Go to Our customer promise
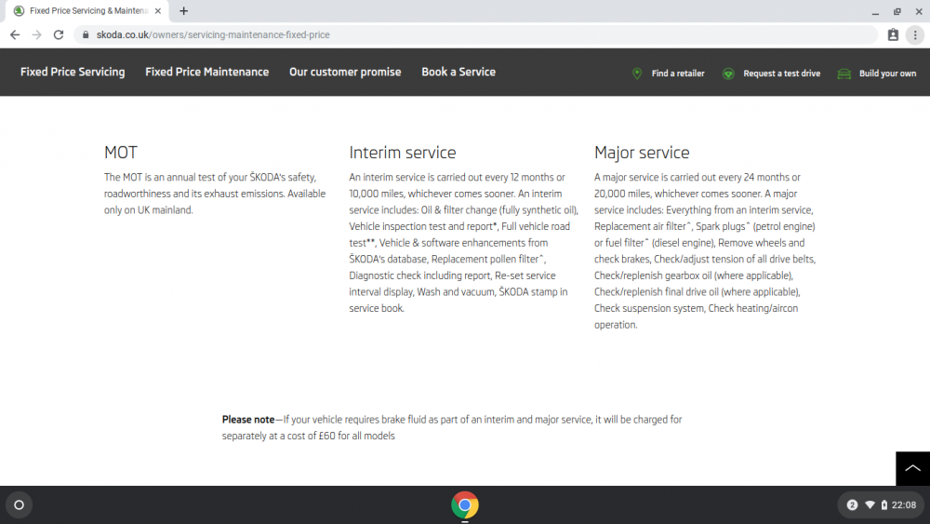This screenshot has height=524, width=930. (x=345, y=72)
